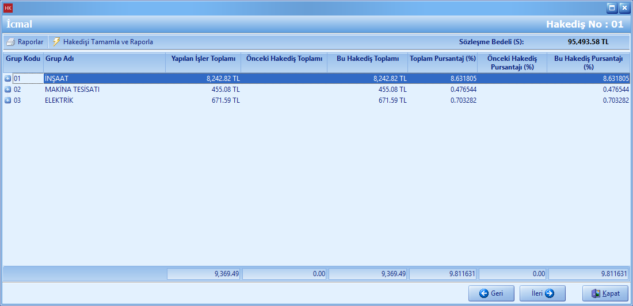Click Yapılan İşler Toplamı column header
This screenshot has width=633, height=306.
pyautogui.click(x=203, y=59)
